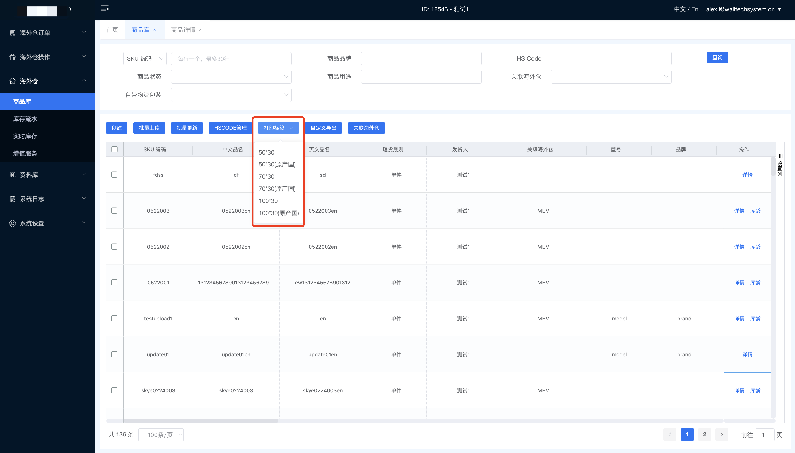Check the row update01 checkbox
This screenshot has width=795, height=453.
114,354
